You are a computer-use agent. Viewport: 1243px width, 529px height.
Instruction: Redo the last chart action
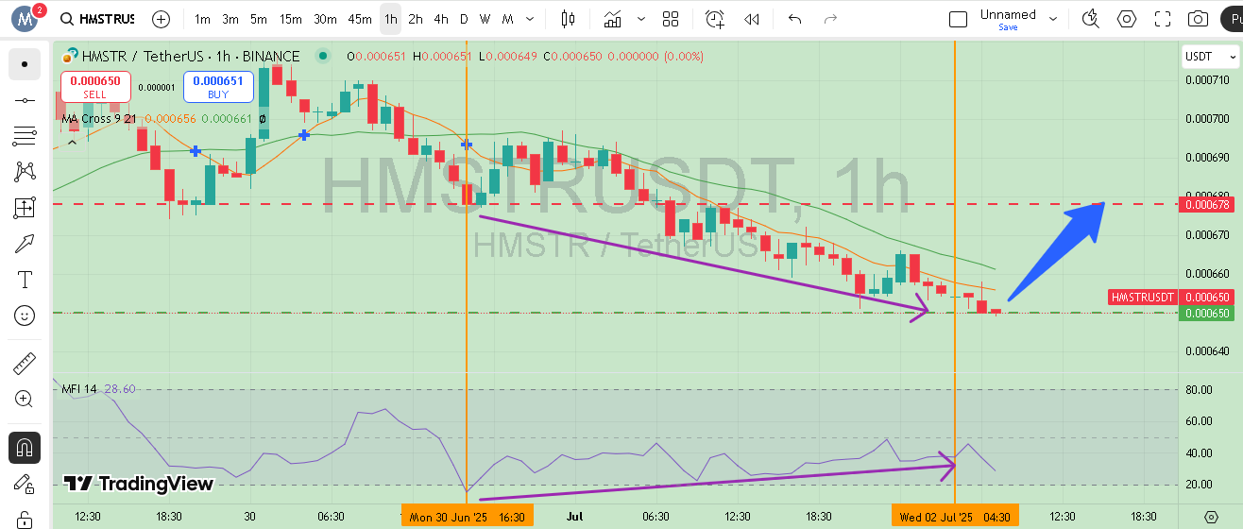830,19
